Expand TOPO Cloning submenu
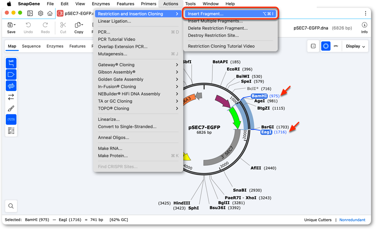The image size is (376, 229). [x=138, y=108]
